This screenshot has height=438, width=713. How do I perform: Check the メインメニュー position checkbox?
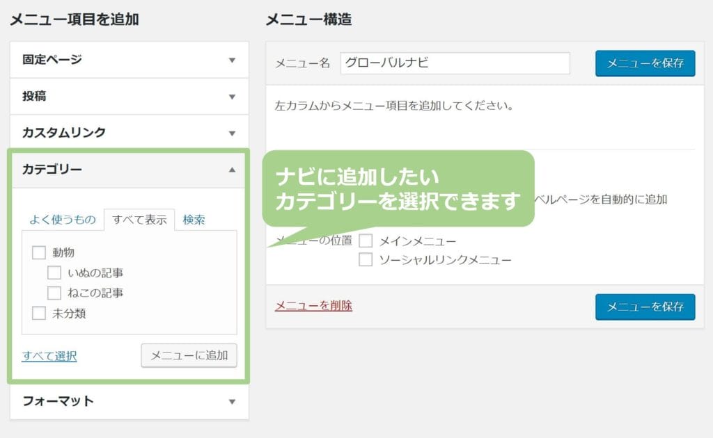pos(366,241)
